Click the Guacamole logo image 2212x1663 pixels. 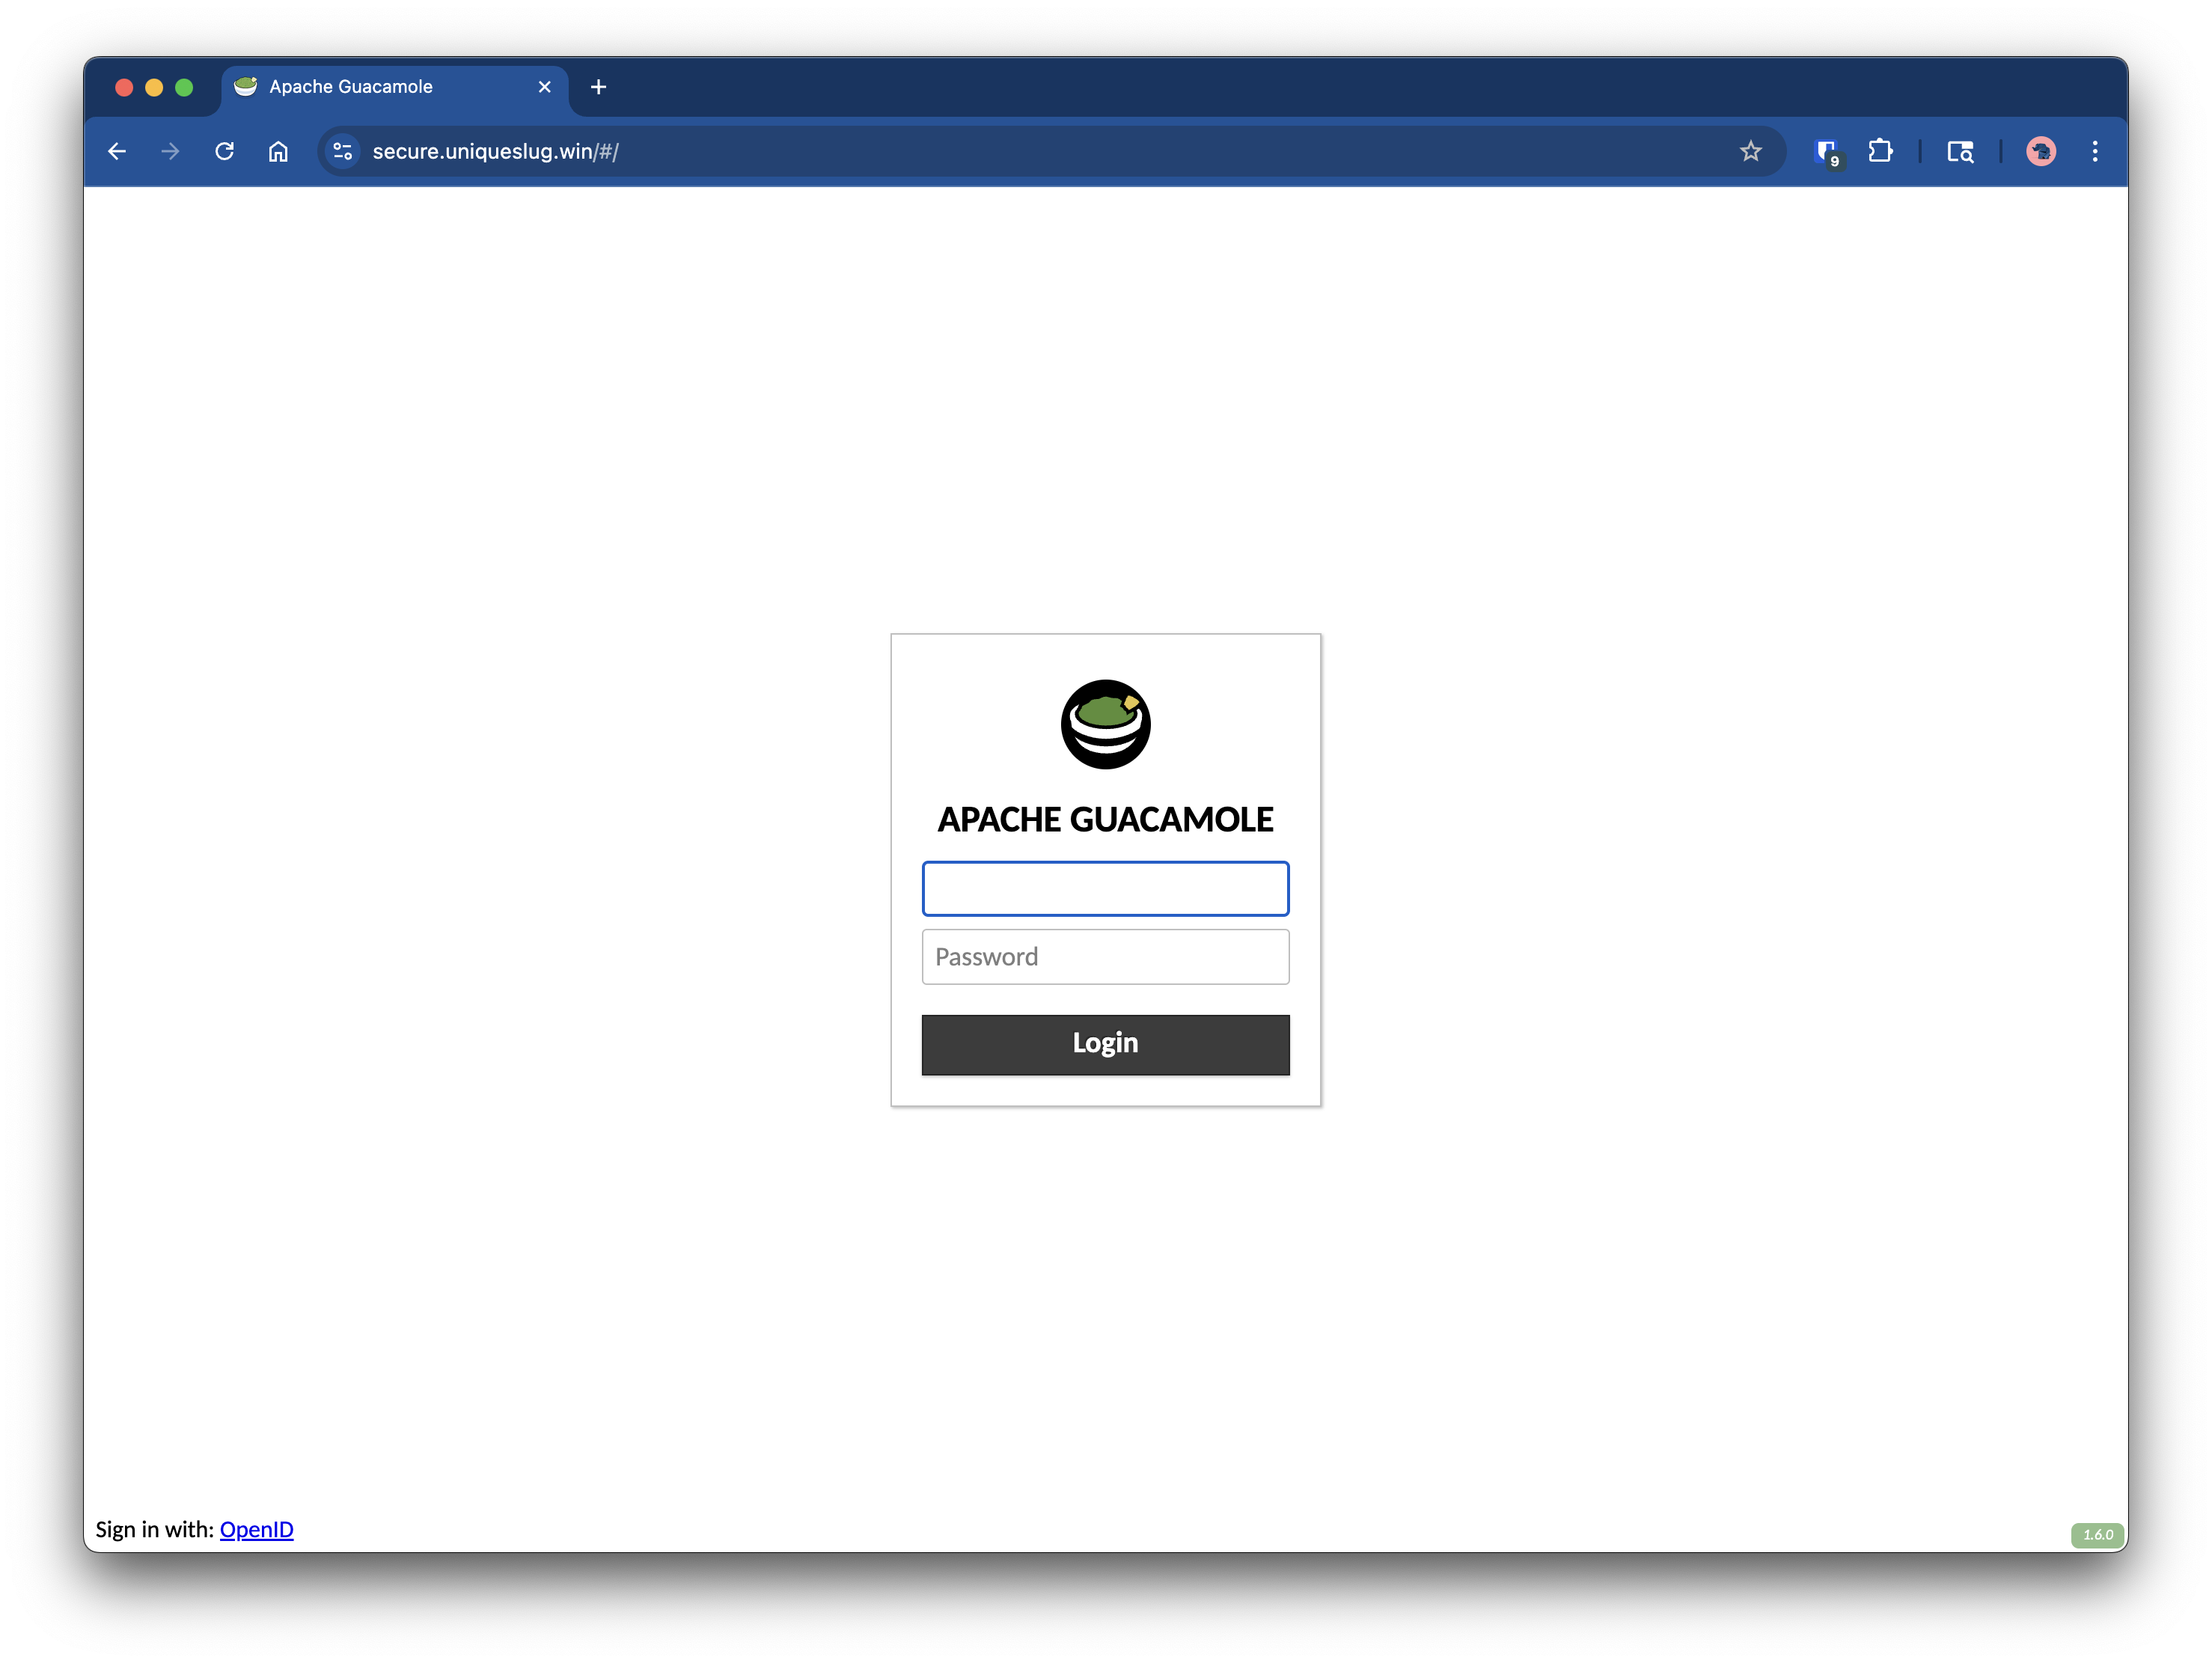coord(1106,724)
